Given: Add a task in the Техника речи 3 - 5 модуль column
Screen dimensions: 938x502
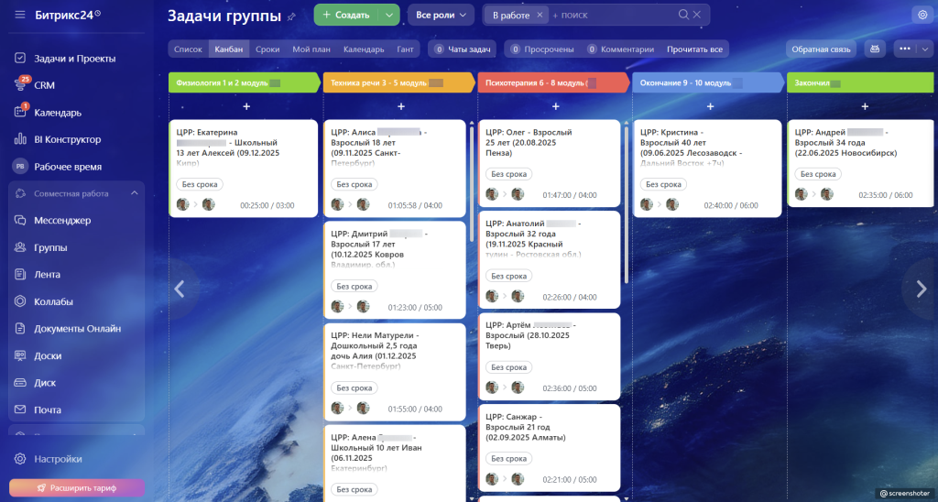Looking at the screenshot, I should pyautogui.click(x=401, y=106).
